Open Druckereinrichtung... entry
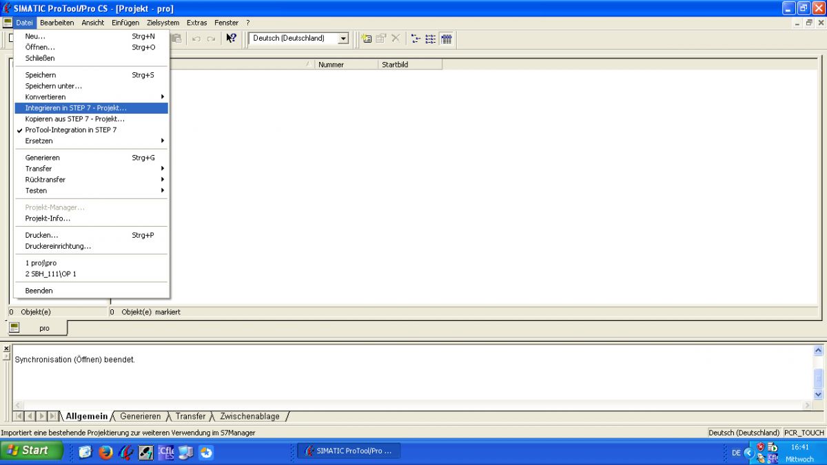827x465 pixels. (91, 246)
